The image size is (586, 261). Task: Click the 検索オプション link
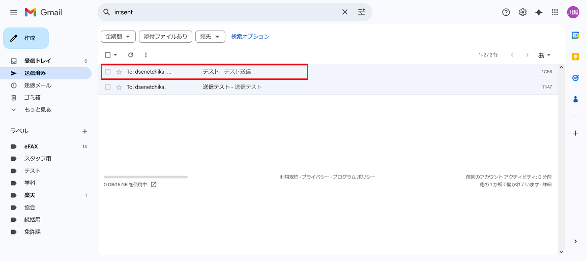tap(250, 37)
